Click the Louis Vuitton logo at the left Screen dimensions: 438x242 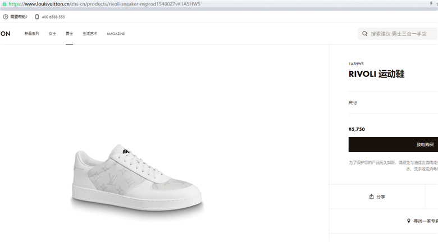tap(5, 34)
